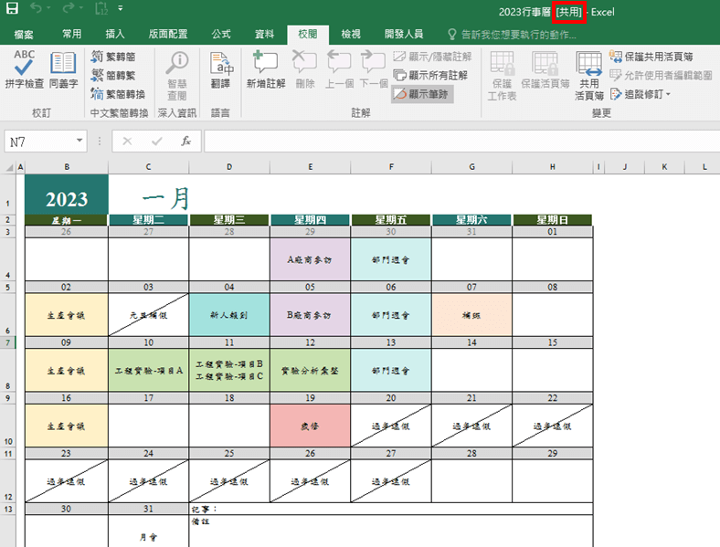
Task: Open the 同義字 thesaurus
Action: [x=63, y=69]
